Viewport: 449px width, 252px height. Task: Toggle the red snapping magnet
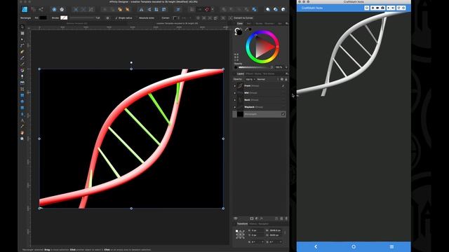pos(207,9)
